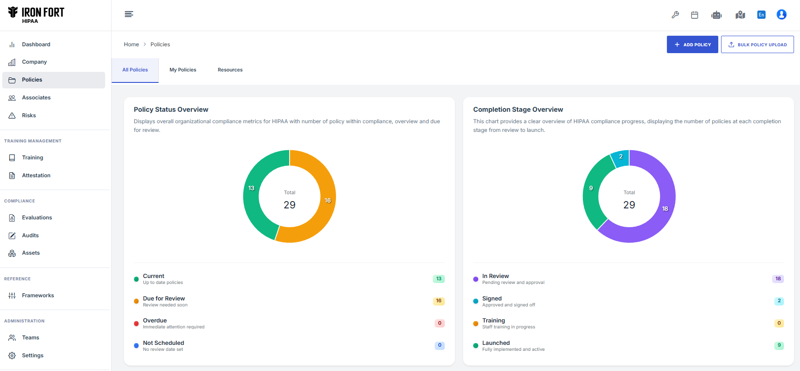
Task: Go to Dashboard in sidebar
Action: pos(36,44)
